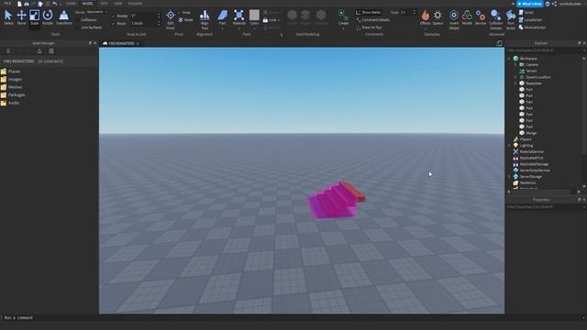The height and width of the screenshot is (330, 587).
Task: Switch to the MODEL ribbon tab
Action: coord(88,4)
